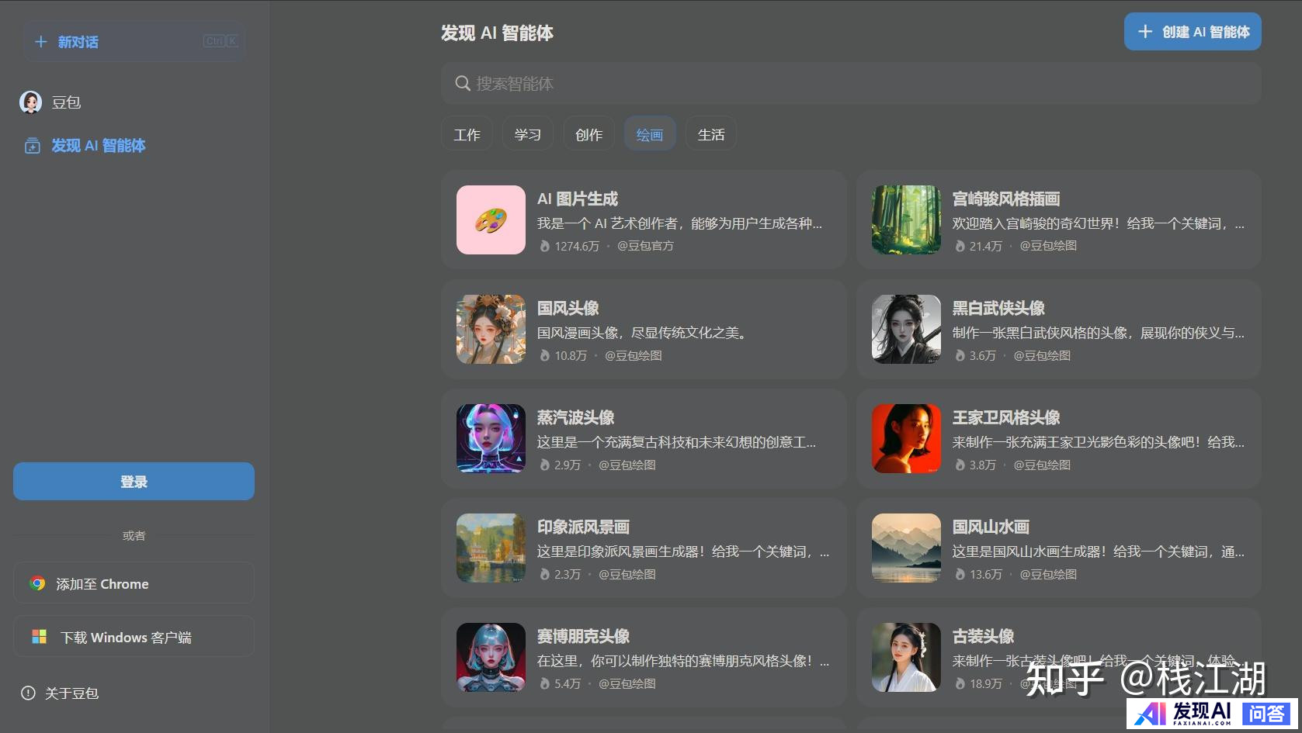Click the @豆包官方 author label
Viewport: 1302px width, 733px height.
[x=645, y=246]
